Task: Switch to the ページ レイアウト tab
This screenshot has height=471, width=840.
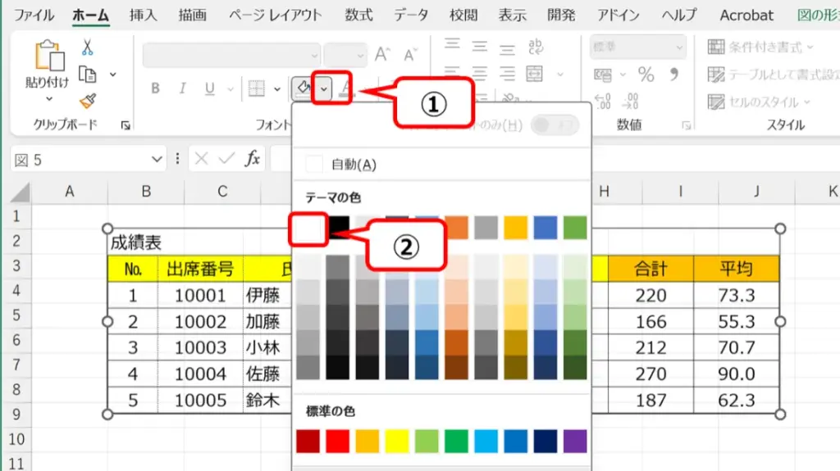Action: (x=275, y=15)
